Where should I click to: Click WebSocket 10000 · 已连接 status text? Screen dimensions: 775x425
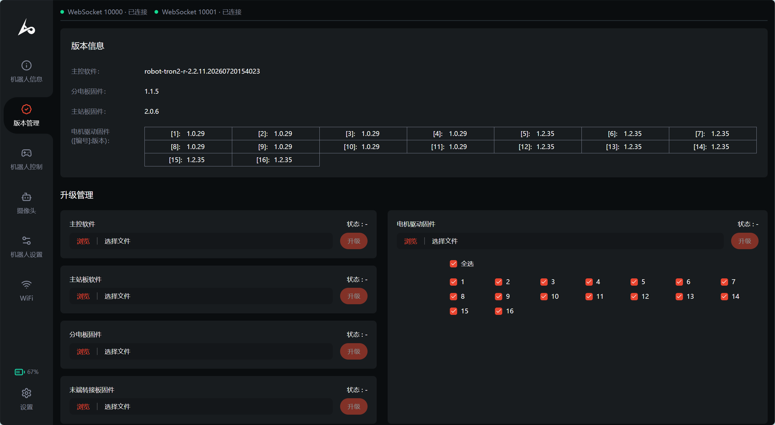(x=107, y=12)
